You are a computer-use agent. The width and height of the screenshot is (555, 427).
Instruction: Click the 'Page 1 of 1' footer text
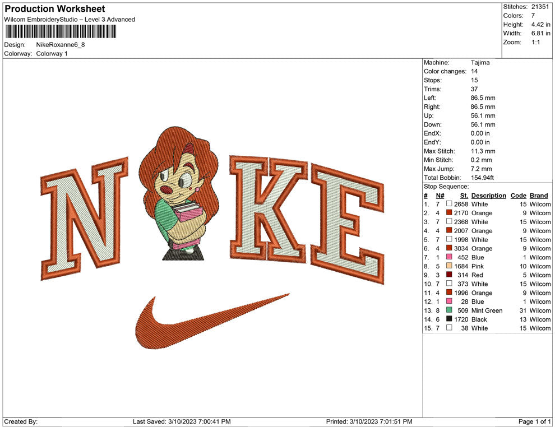[534, 421]
